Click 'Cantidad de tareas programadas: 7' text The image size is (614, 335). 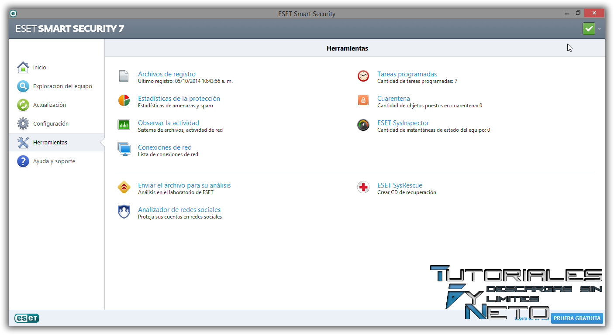417,81
